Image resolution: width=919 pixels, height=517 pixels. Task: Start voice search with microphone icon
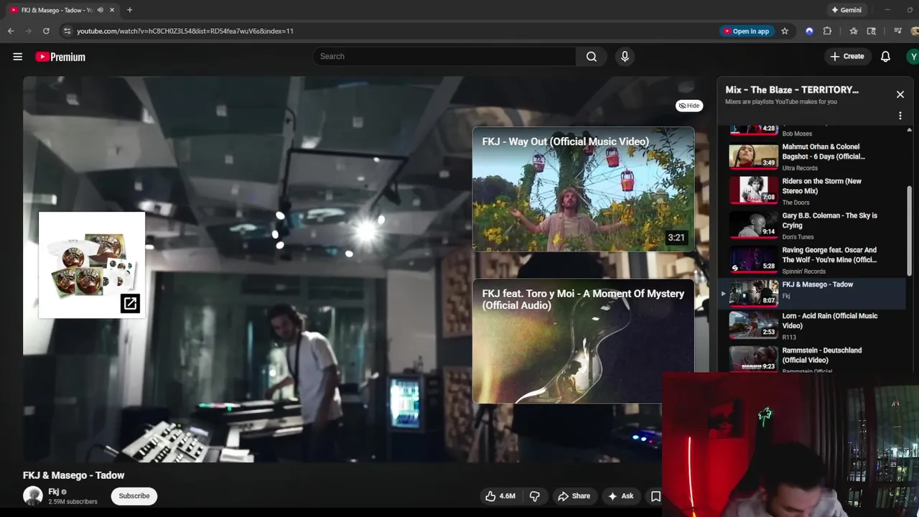[625, 56]
